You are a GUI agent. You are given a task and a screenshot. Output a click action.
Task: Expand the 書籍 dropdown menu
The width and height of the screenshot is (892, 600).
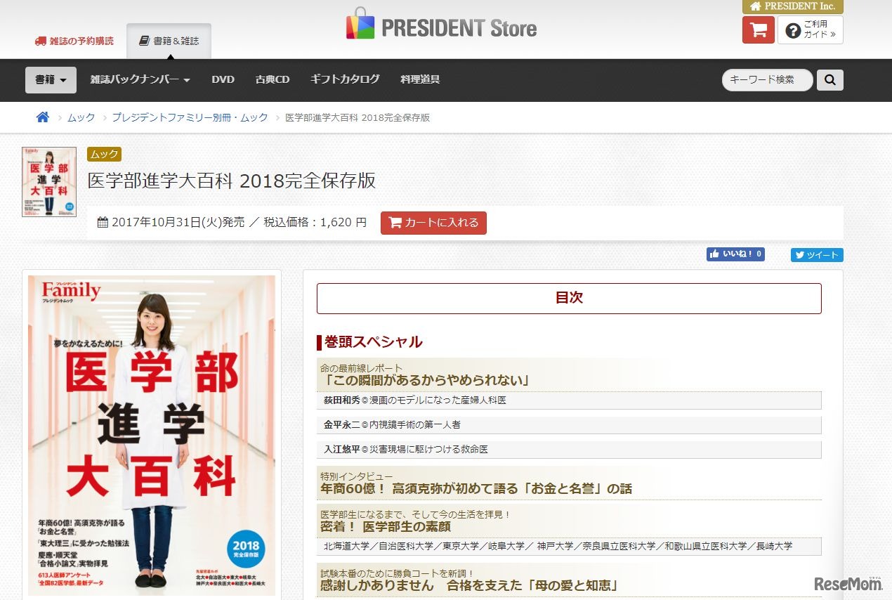pyautogui.click(x=49, y=79)
